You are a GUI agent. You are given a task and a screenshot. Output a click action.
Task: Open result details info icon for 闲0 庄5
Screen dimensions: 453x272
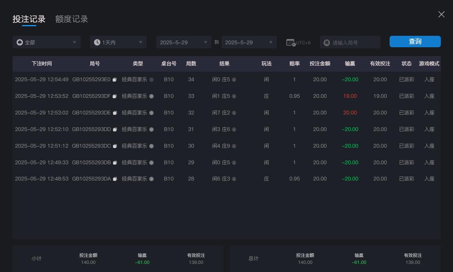(234, 79)
